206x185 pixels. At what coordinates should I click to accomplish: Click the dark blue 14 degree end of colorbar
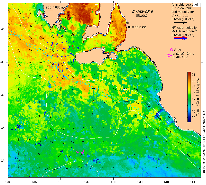click(189, 120)
